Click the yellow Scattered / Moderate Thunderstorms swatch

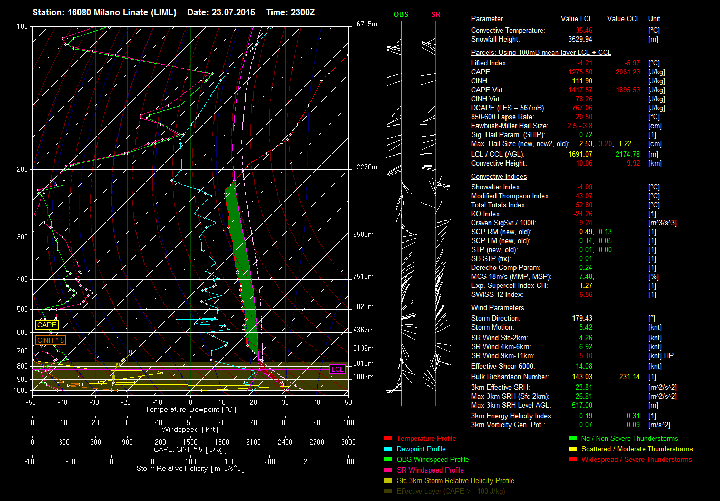coord(572,449)
